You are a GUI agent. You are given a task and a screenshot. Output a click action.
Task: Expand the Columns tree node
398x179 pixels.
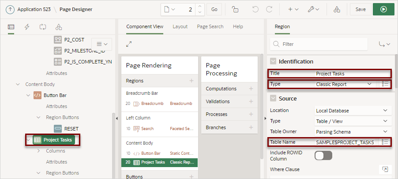point(38,151)
